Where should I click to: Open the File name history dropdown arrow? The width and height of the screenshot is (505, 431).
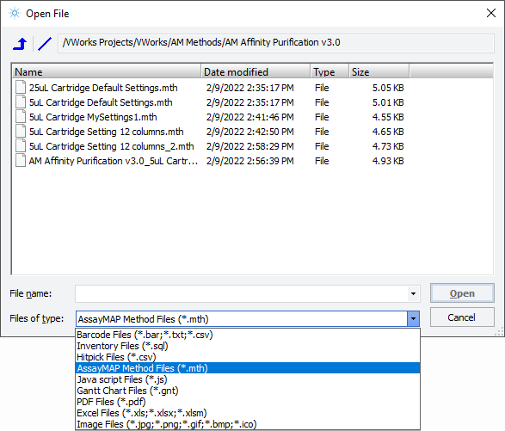(x=413, y=293)
